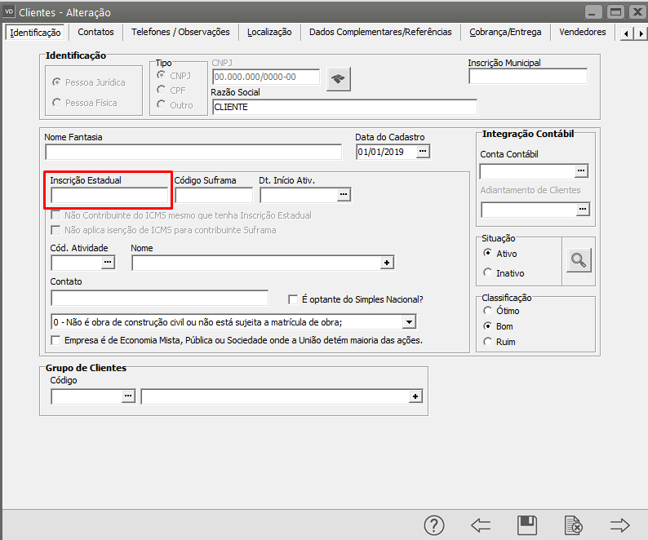Select the Inativo situation option
Viewport: 648px width, 540px height.
coord(488,273)
